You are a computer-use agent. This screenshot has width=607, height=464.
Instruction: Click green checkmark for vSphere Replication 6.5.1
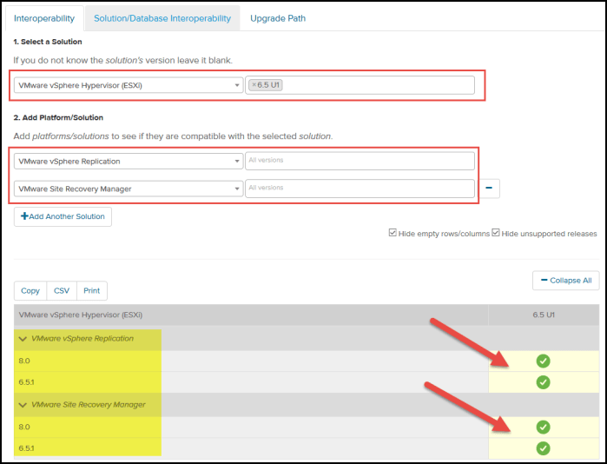(543, 382)
